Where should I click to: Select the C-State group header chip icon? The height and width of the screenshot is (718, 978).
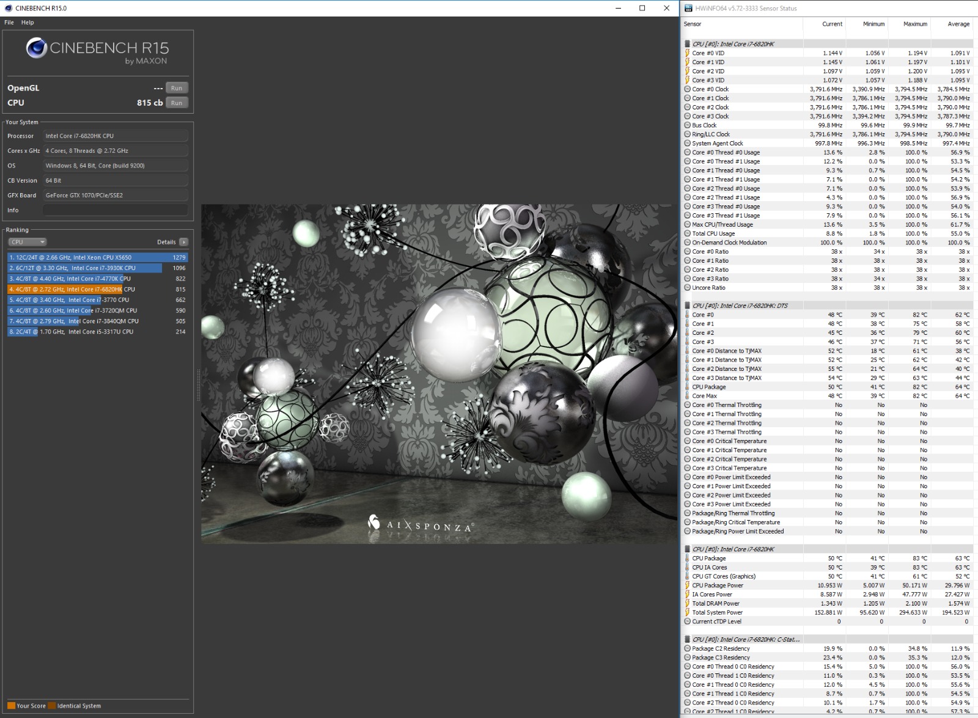pyautogui.click(x=687, y=640)
